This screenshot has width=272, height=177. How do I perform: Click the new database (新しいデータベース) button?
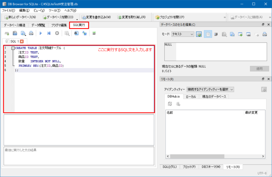tap(20, 17)
